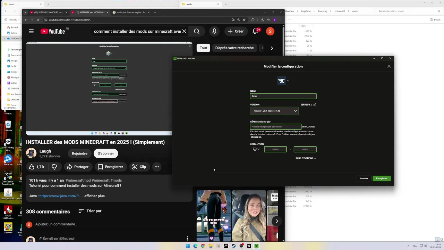Open Steam from the taskbar
Image resolution: width=444 pixels, height=250 pixels.
click(x=233, y=246)
